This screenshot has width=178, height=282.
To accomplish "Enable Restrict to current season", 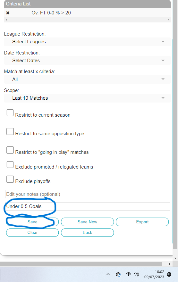I will pos(10,113).
